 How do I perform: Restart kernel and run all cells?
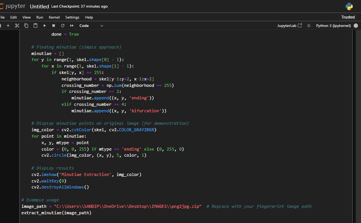click(x=72, y=25)
